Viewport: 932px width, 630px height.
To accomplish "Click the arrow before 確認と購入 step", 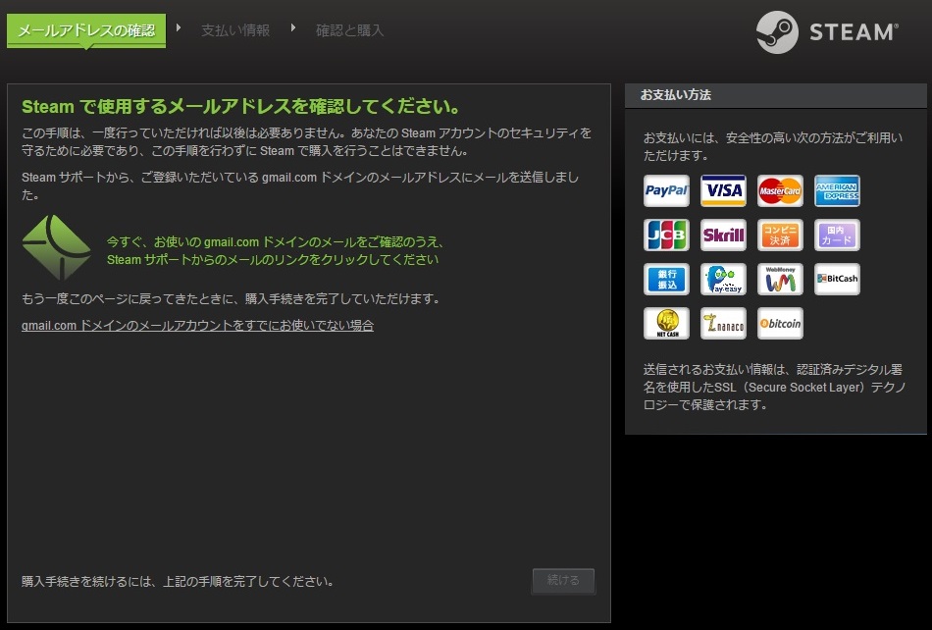I will click(293, 27).
